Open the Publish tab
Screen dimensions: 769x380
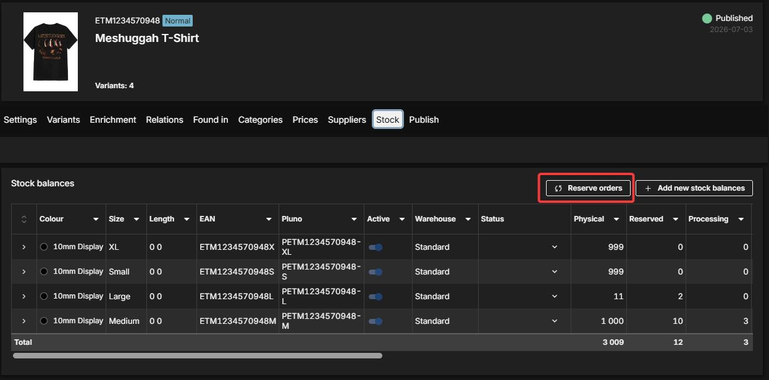point(424,120)
